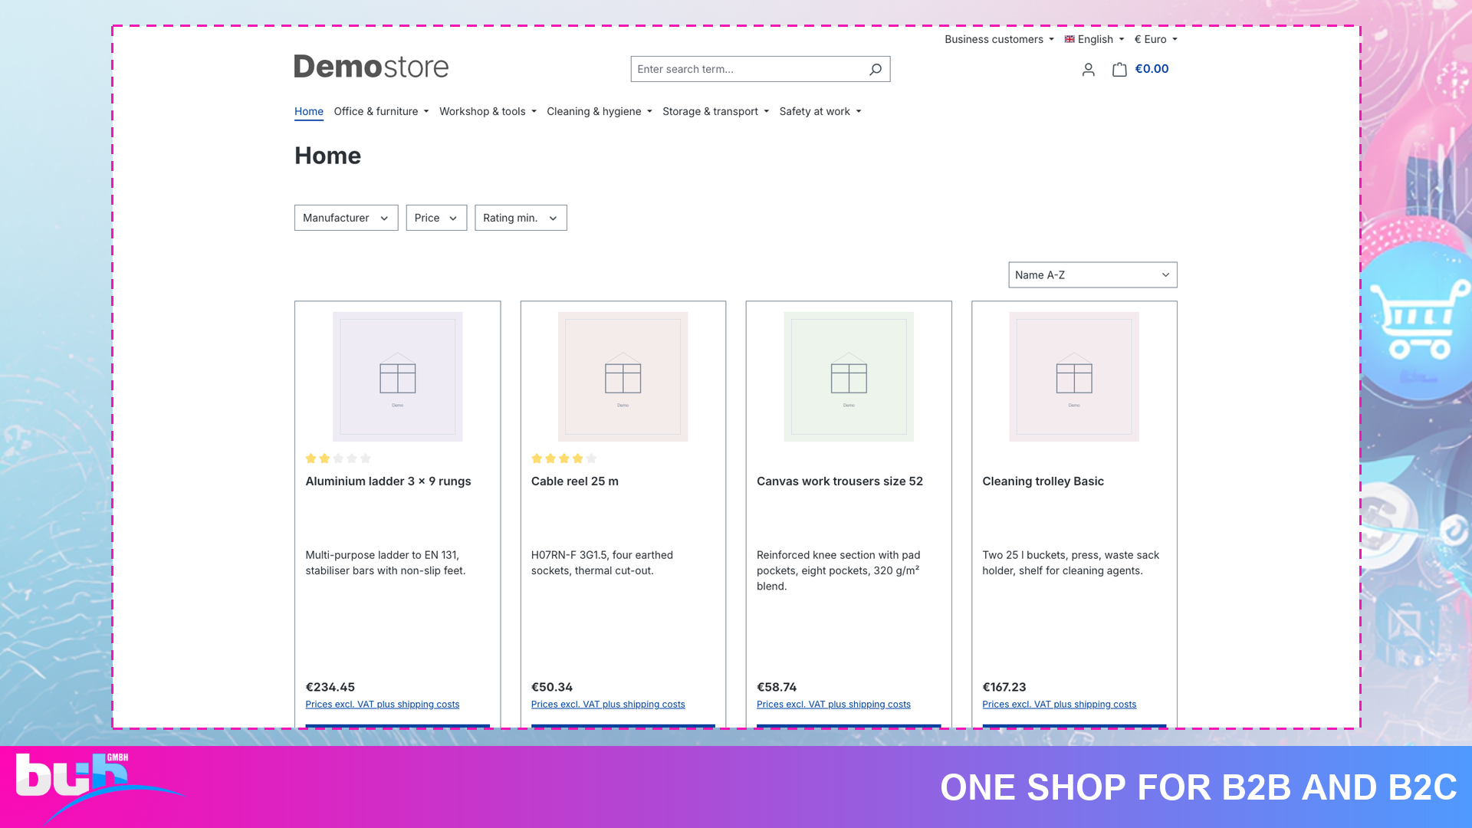
Task: Click the €234.45 price text
Action: click(330, 687)
